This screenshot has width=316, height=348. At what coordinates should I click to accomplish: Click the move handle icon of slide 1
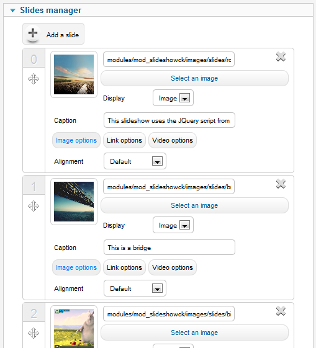pos(34,206)
